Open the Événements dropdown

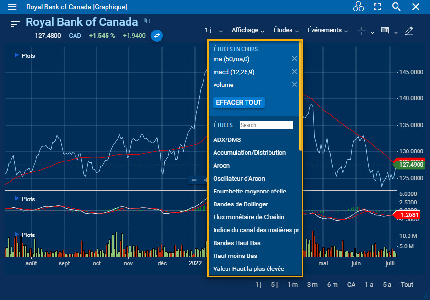328,30
